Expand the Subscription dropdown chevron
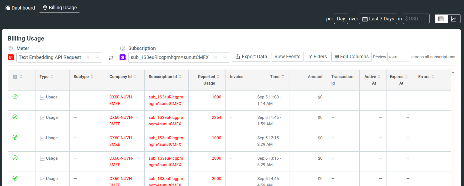 tap(225, 57)
